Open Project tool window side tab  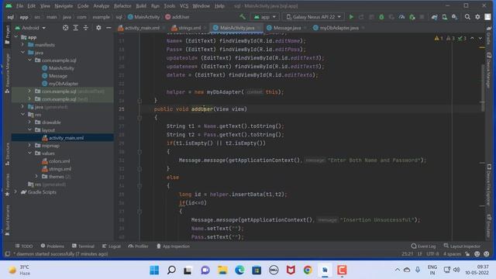(7, 34)
